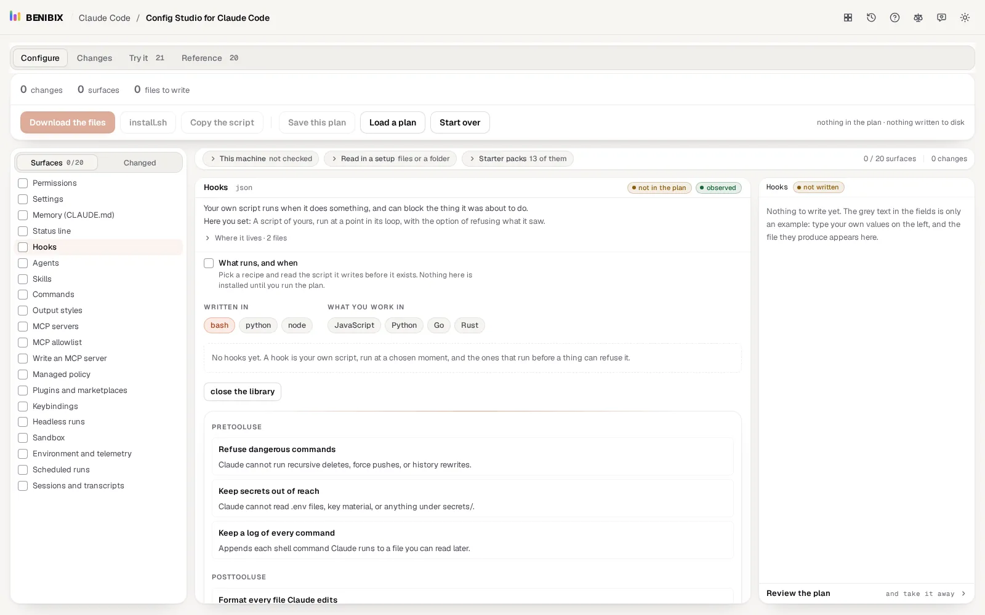Image resolution: width=985 pixels, height=615 pixels.
Task: Click Copy the script button
Action: pos(222,122)
